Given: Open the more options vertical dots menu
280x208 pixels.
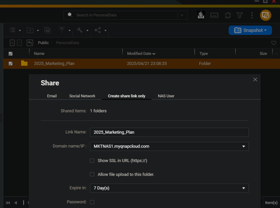Looking at the screenshot, I should (252, 15).
